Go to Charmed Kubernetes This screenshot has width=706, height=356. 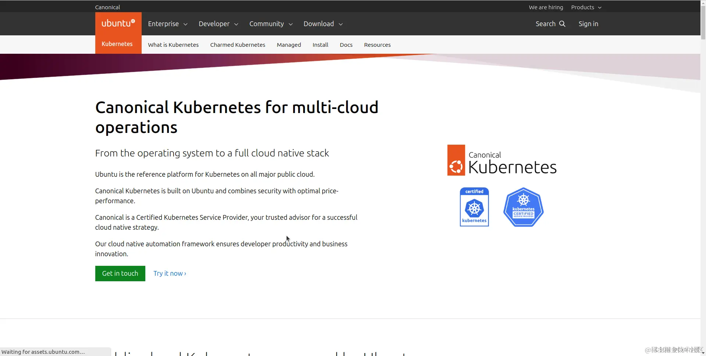coord(238,45)
